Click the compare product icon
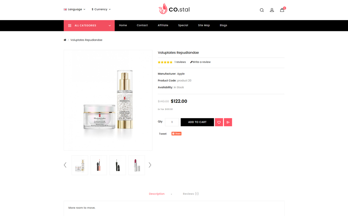 [228, 122]
